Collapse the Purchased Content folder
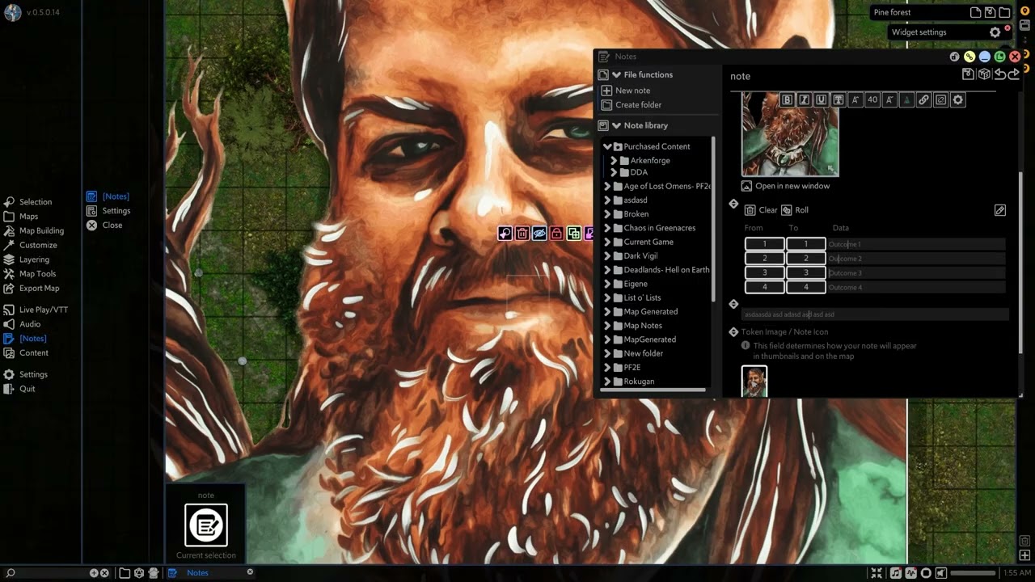Image resolution: width=1035 pixels, height=582 pixels. pos(607,146)
